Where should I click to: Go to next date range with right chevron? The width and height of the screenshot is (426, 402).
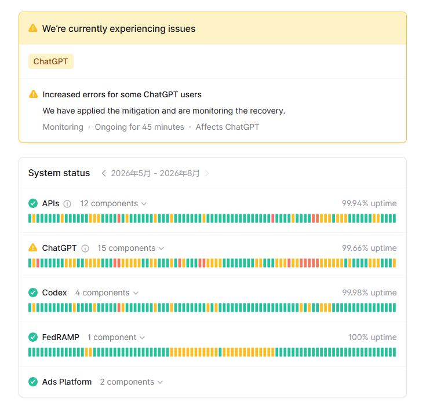(x=207, y=173)
